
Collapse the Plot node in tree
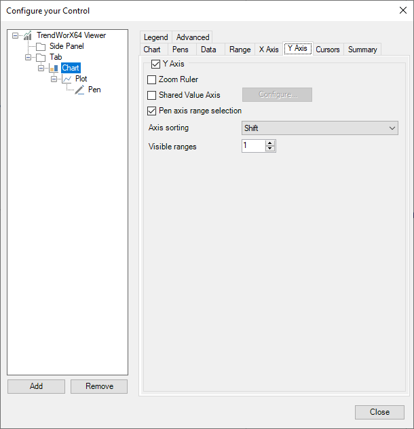54,79
